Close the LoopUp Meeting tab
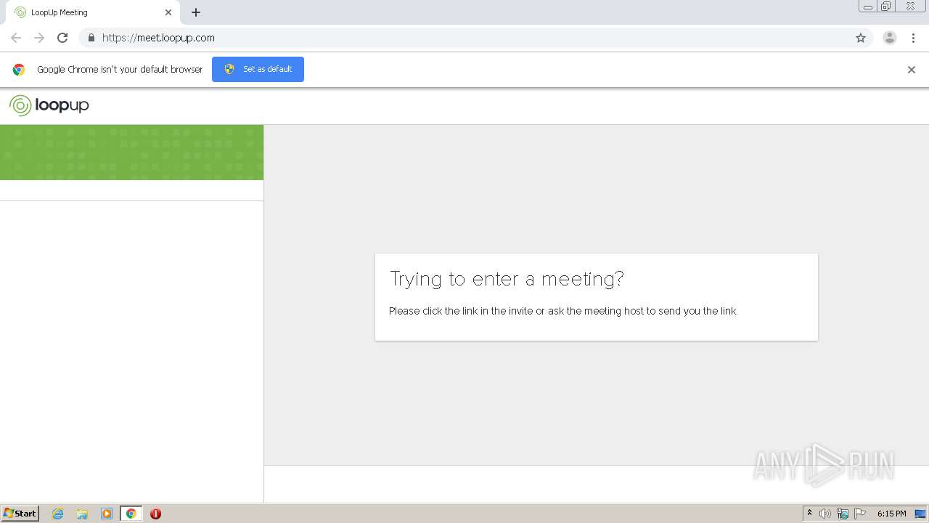 point(168,12)
